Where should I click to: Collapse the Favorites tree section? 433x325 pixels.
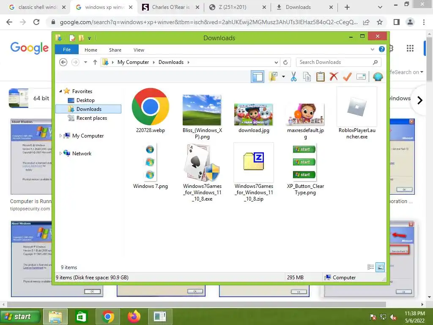60,91
